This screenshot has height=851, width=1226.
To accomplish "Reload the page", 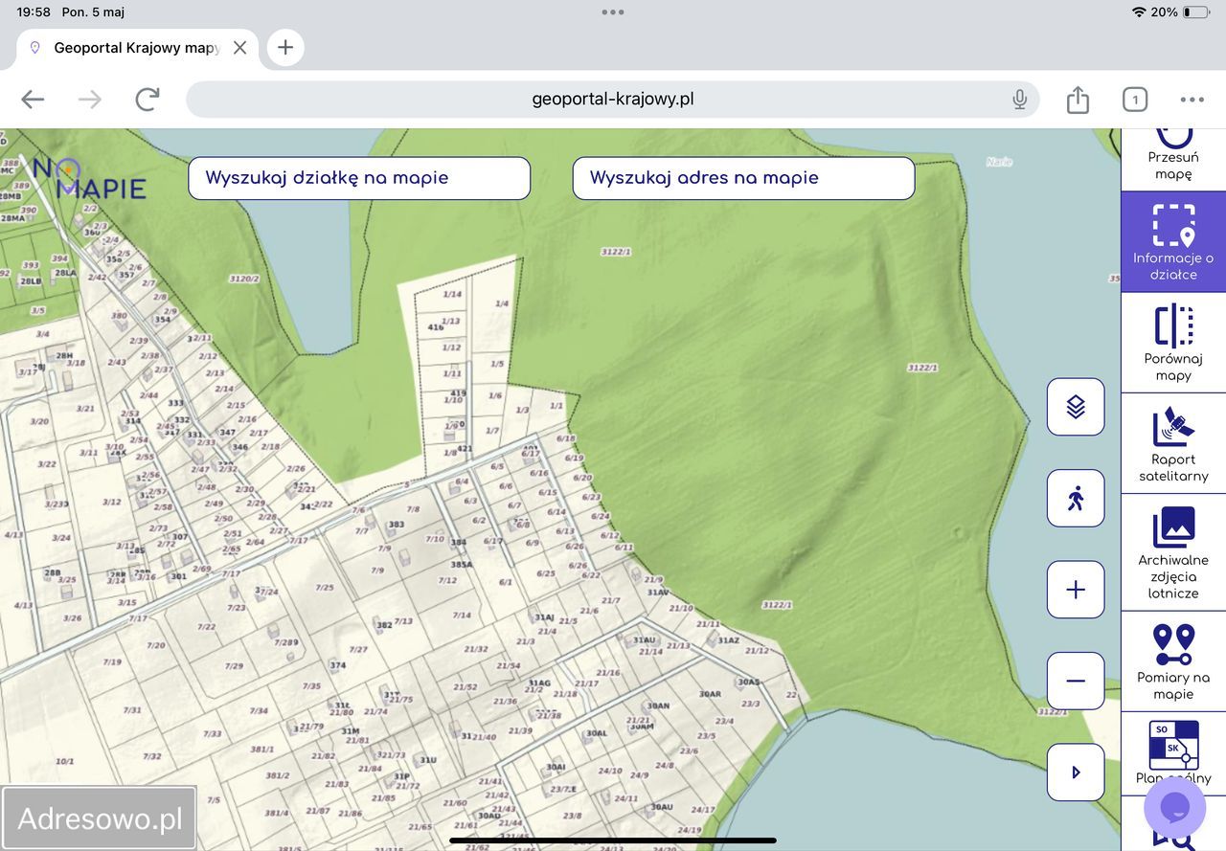I will pos(147,100).
